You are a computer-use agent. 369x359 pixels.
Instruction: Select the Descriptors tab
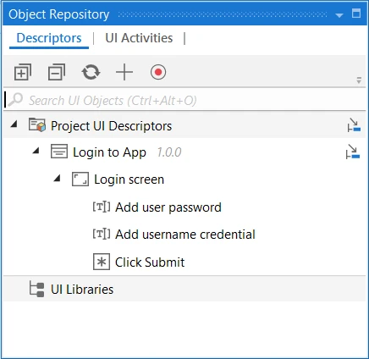pyautogui.click(x=49, y=38)
